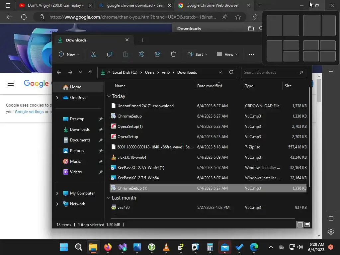Click Edge browser refresh button
This screenshot has width=340, height=255.
click(24, 17)
